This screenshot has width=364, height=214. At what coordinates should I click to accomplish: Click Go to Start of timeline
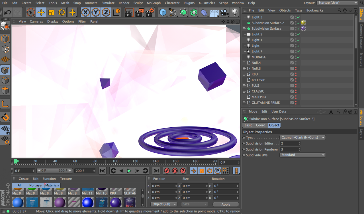pos(103,171)
